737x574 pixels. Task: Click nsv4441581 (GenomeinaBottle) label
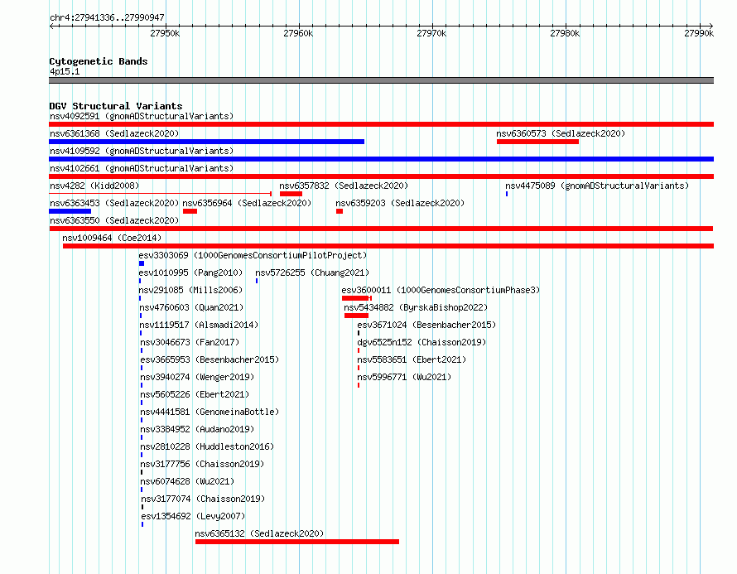(x=210, y=412)
